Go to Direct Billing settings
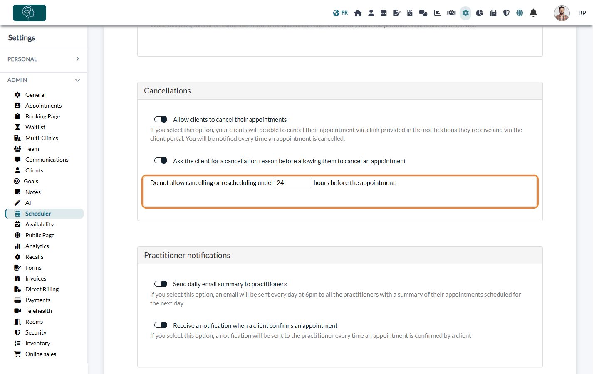599x374 pixels. pyautogui.click(x=42, y=289)
